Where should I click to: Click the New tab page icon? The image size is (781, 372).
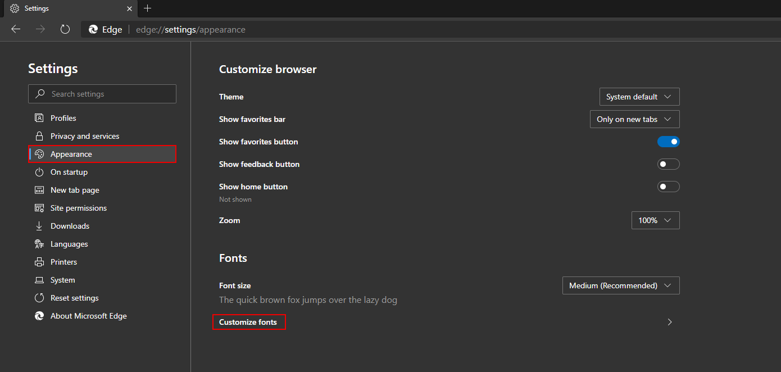tap(39, 190)
